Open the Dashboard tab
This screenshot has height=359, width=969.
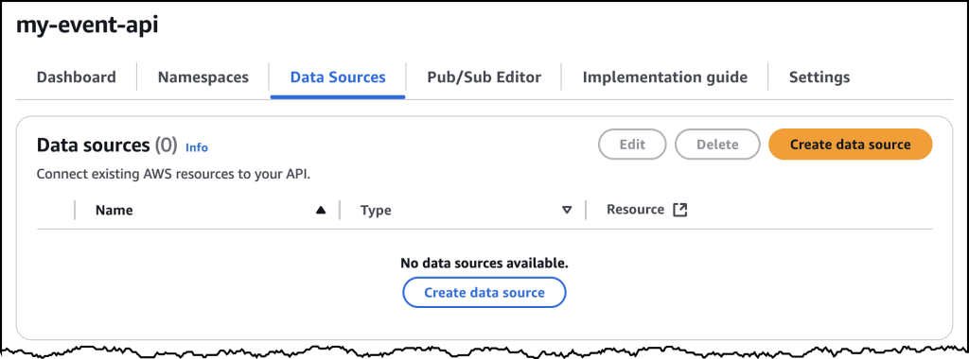pos(76,77)
